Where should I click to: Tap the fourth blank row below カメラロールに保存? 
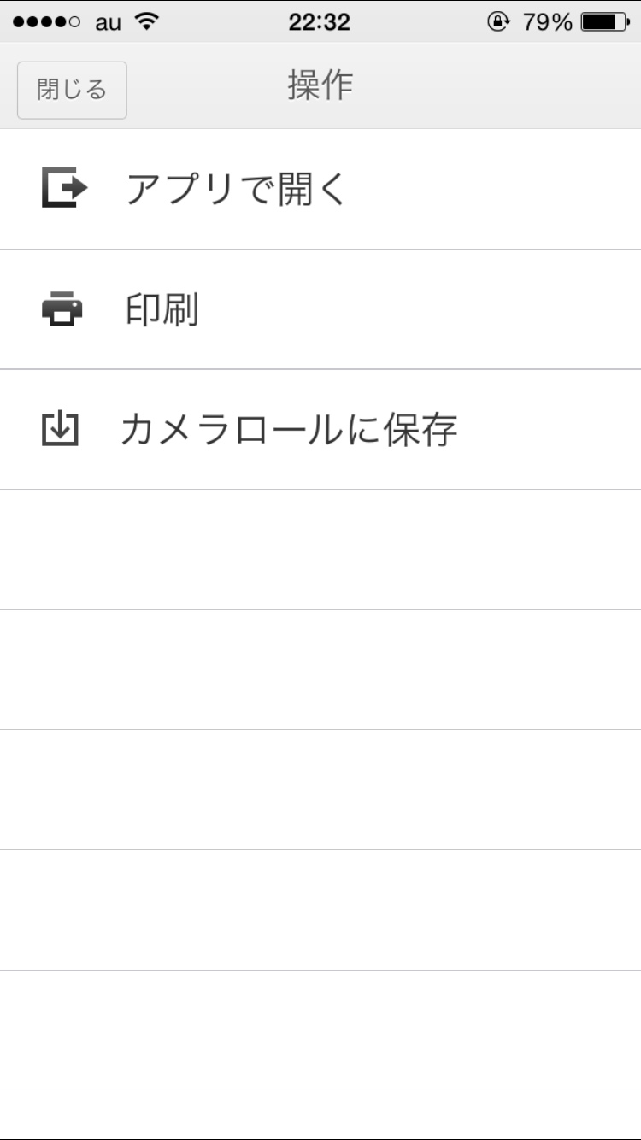click(320, 910)
